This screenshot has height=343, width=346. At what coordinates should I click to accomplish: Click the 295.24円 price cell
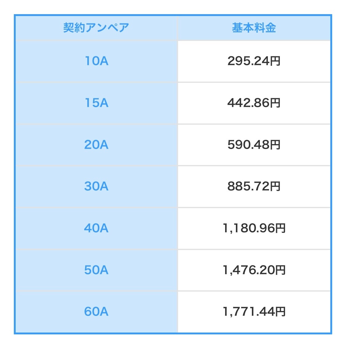(x=254, y=61)
